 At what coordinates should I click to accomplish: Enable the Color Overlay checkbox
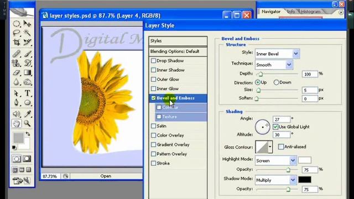[154, 135]
